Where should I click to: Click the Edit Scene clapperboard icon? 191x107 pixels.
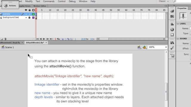point(139,47)
